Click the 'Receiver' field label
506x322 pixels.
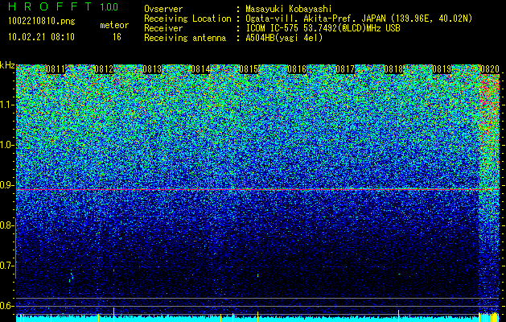pyautogui.click(x=163, y=28)
